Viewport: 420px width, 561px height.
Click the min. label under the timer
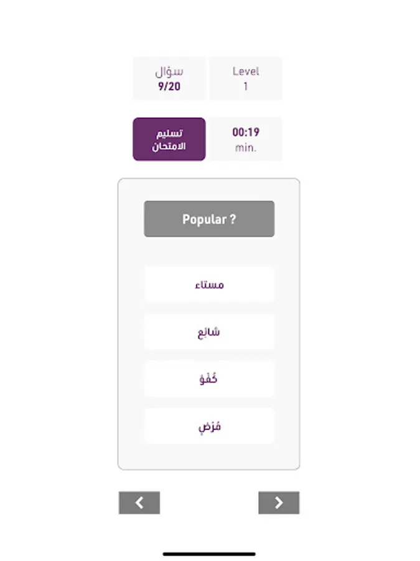click(x=246, y=148)
